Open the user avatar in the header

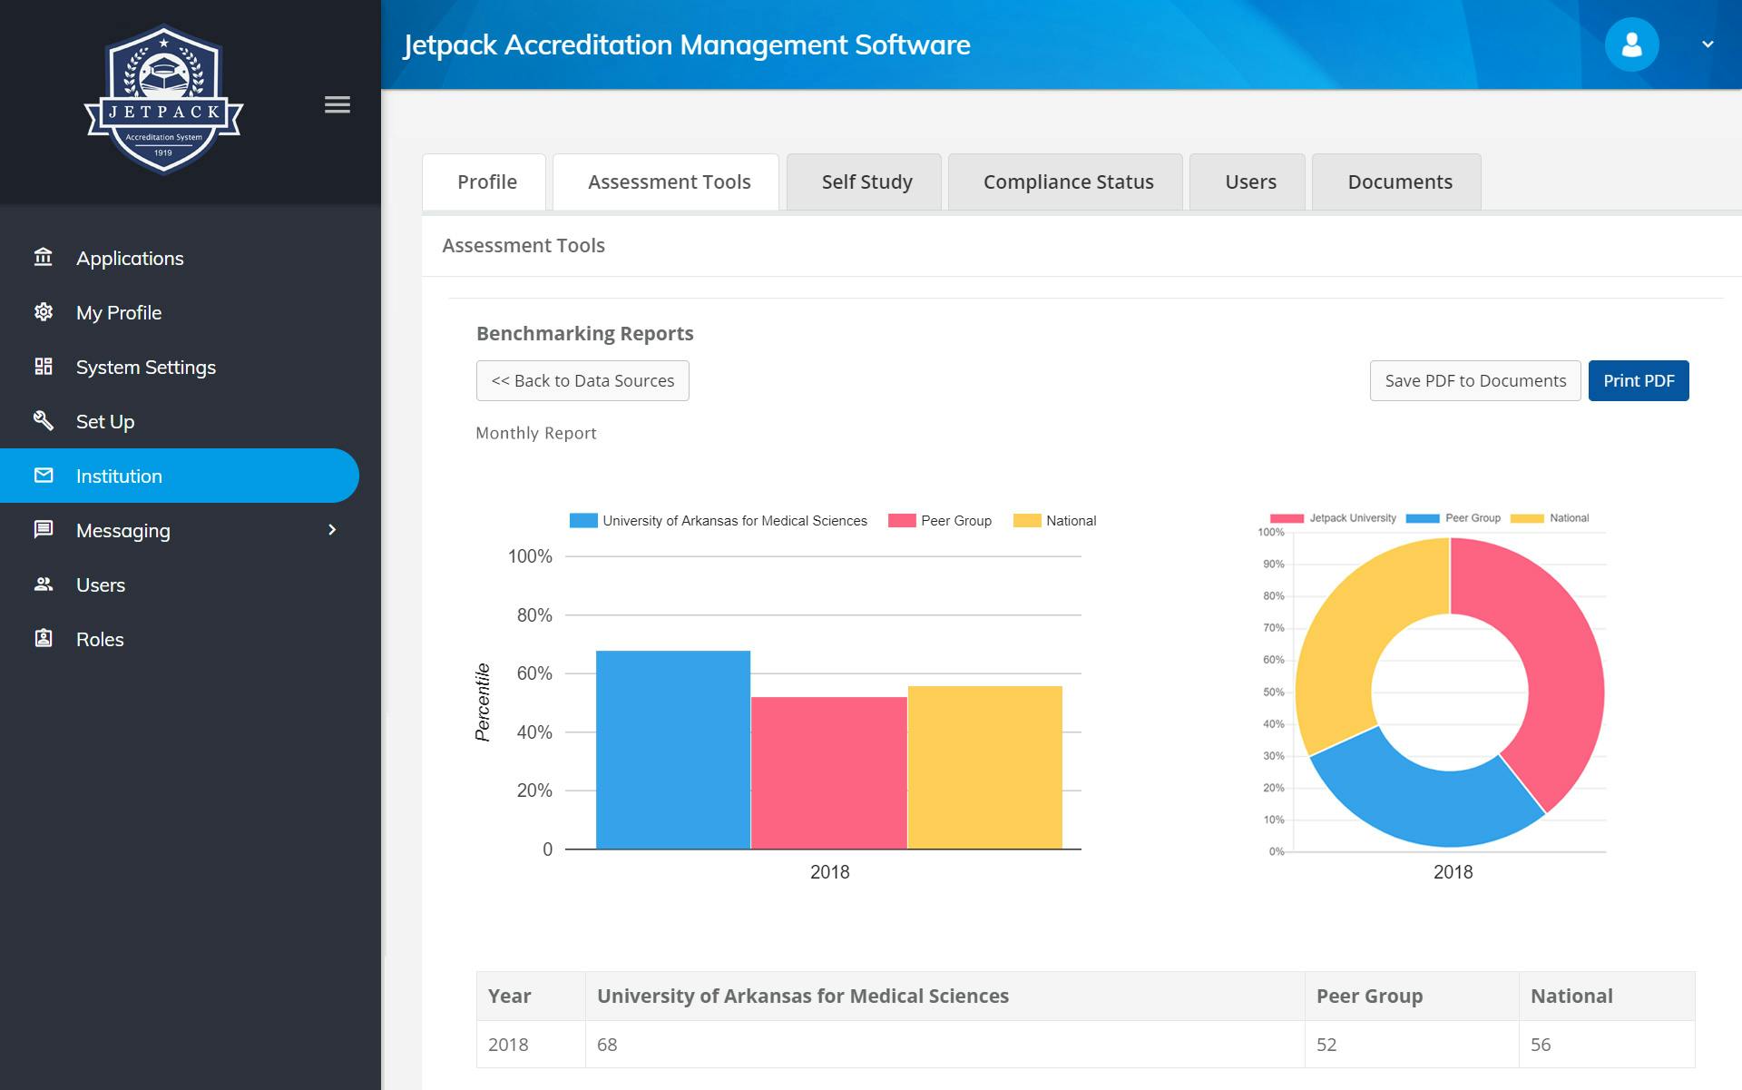click(1631, 44)
